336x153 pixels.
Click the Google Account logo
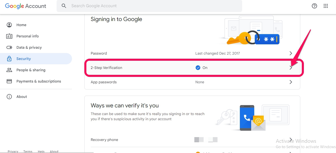pyautogui.click(x=26, y=6)
